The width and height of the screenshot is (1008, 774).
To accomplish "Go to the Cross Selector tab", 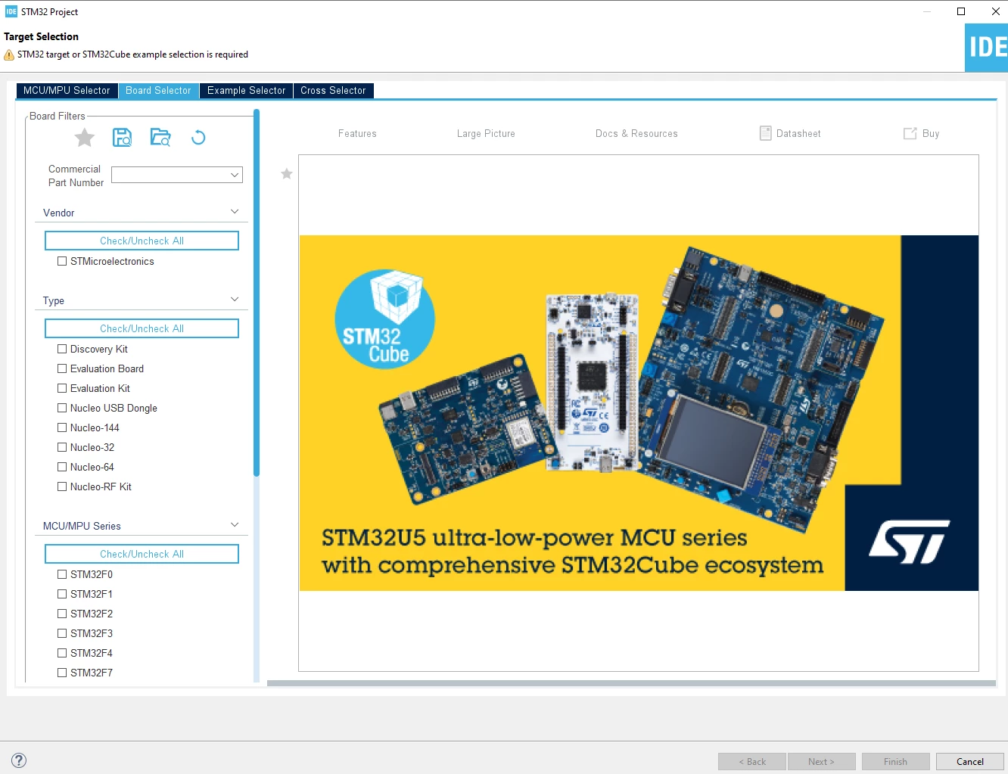I will tap(333, 91).
